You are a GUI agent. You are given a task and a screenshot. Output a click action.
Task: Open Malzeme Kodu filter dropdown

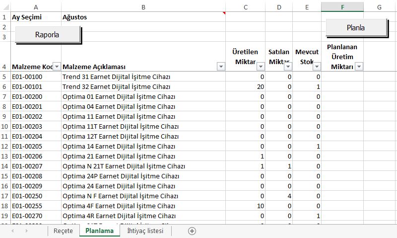point(57,67)
